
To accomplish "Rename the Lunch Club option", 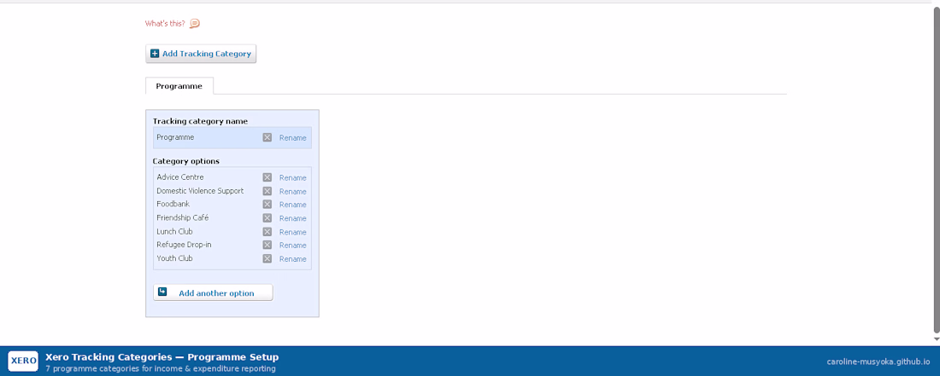I will [x=292, y=233].
